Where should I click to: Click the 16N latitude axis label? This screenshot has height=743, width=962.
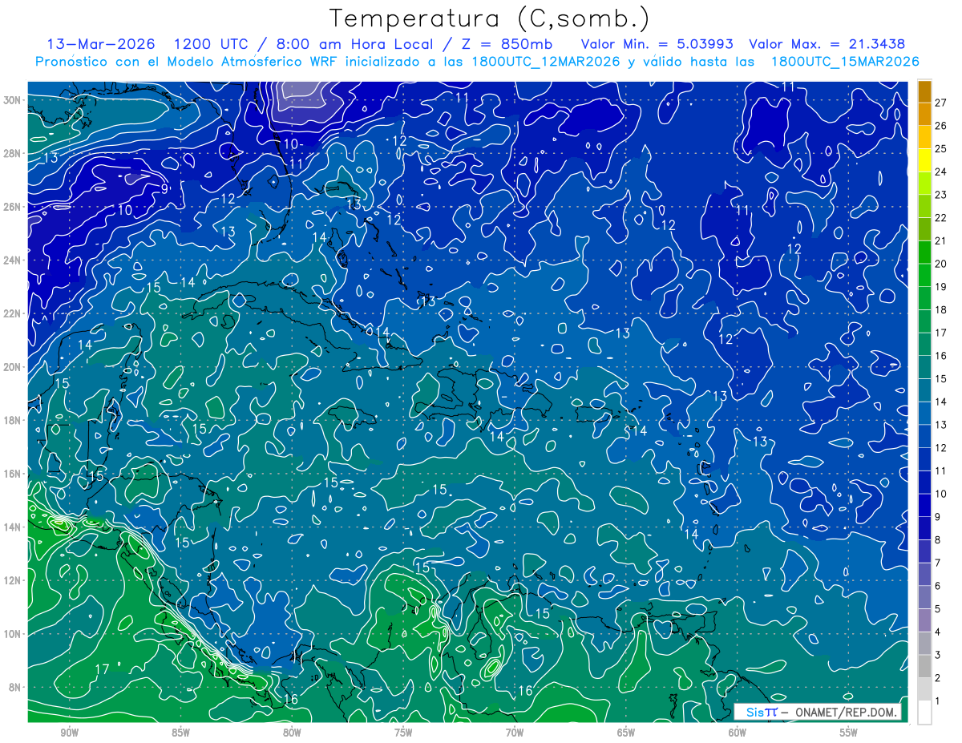click(12, 474)
